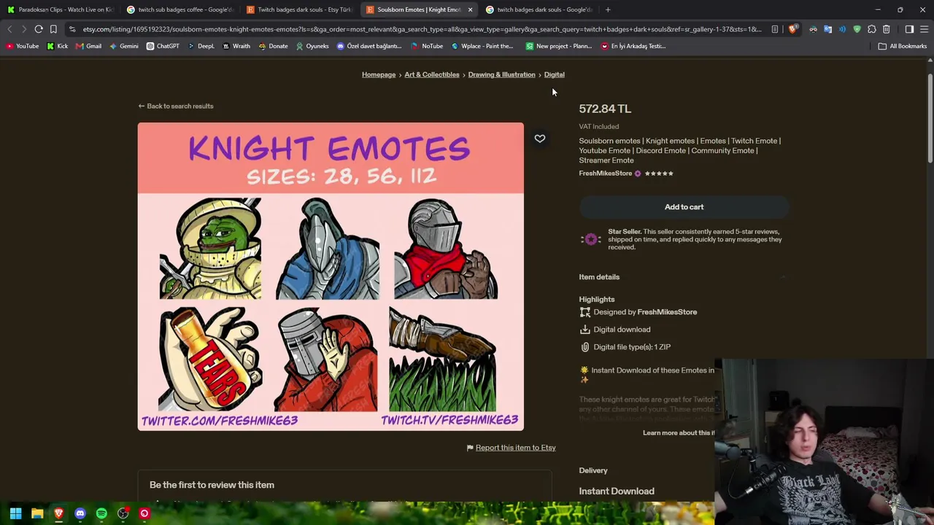Open Brave Shields lion icon in address bar

point(792,29)
